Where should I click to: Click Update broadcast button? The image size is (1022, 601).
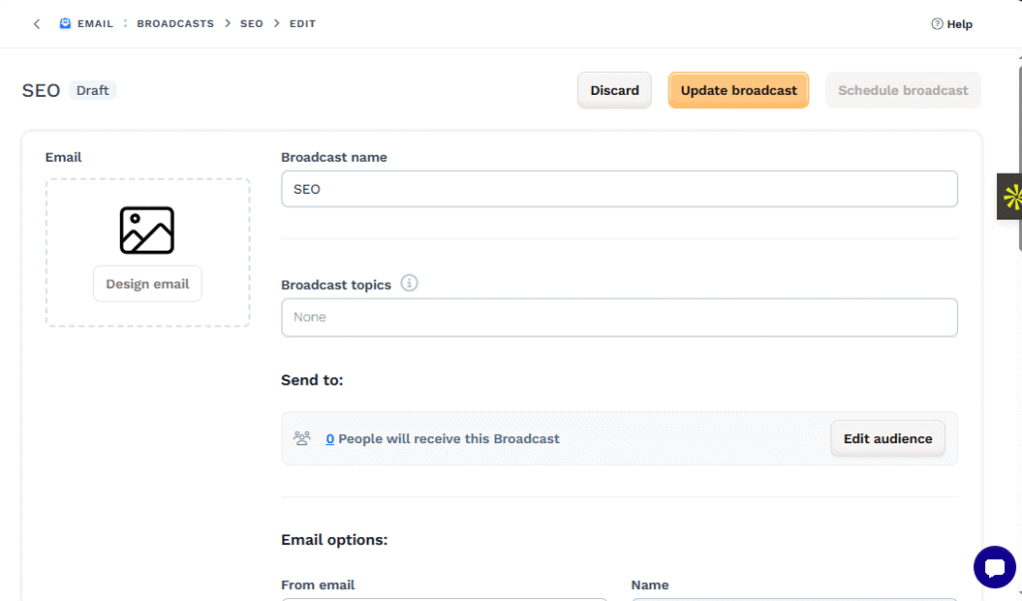click(739, 90)
